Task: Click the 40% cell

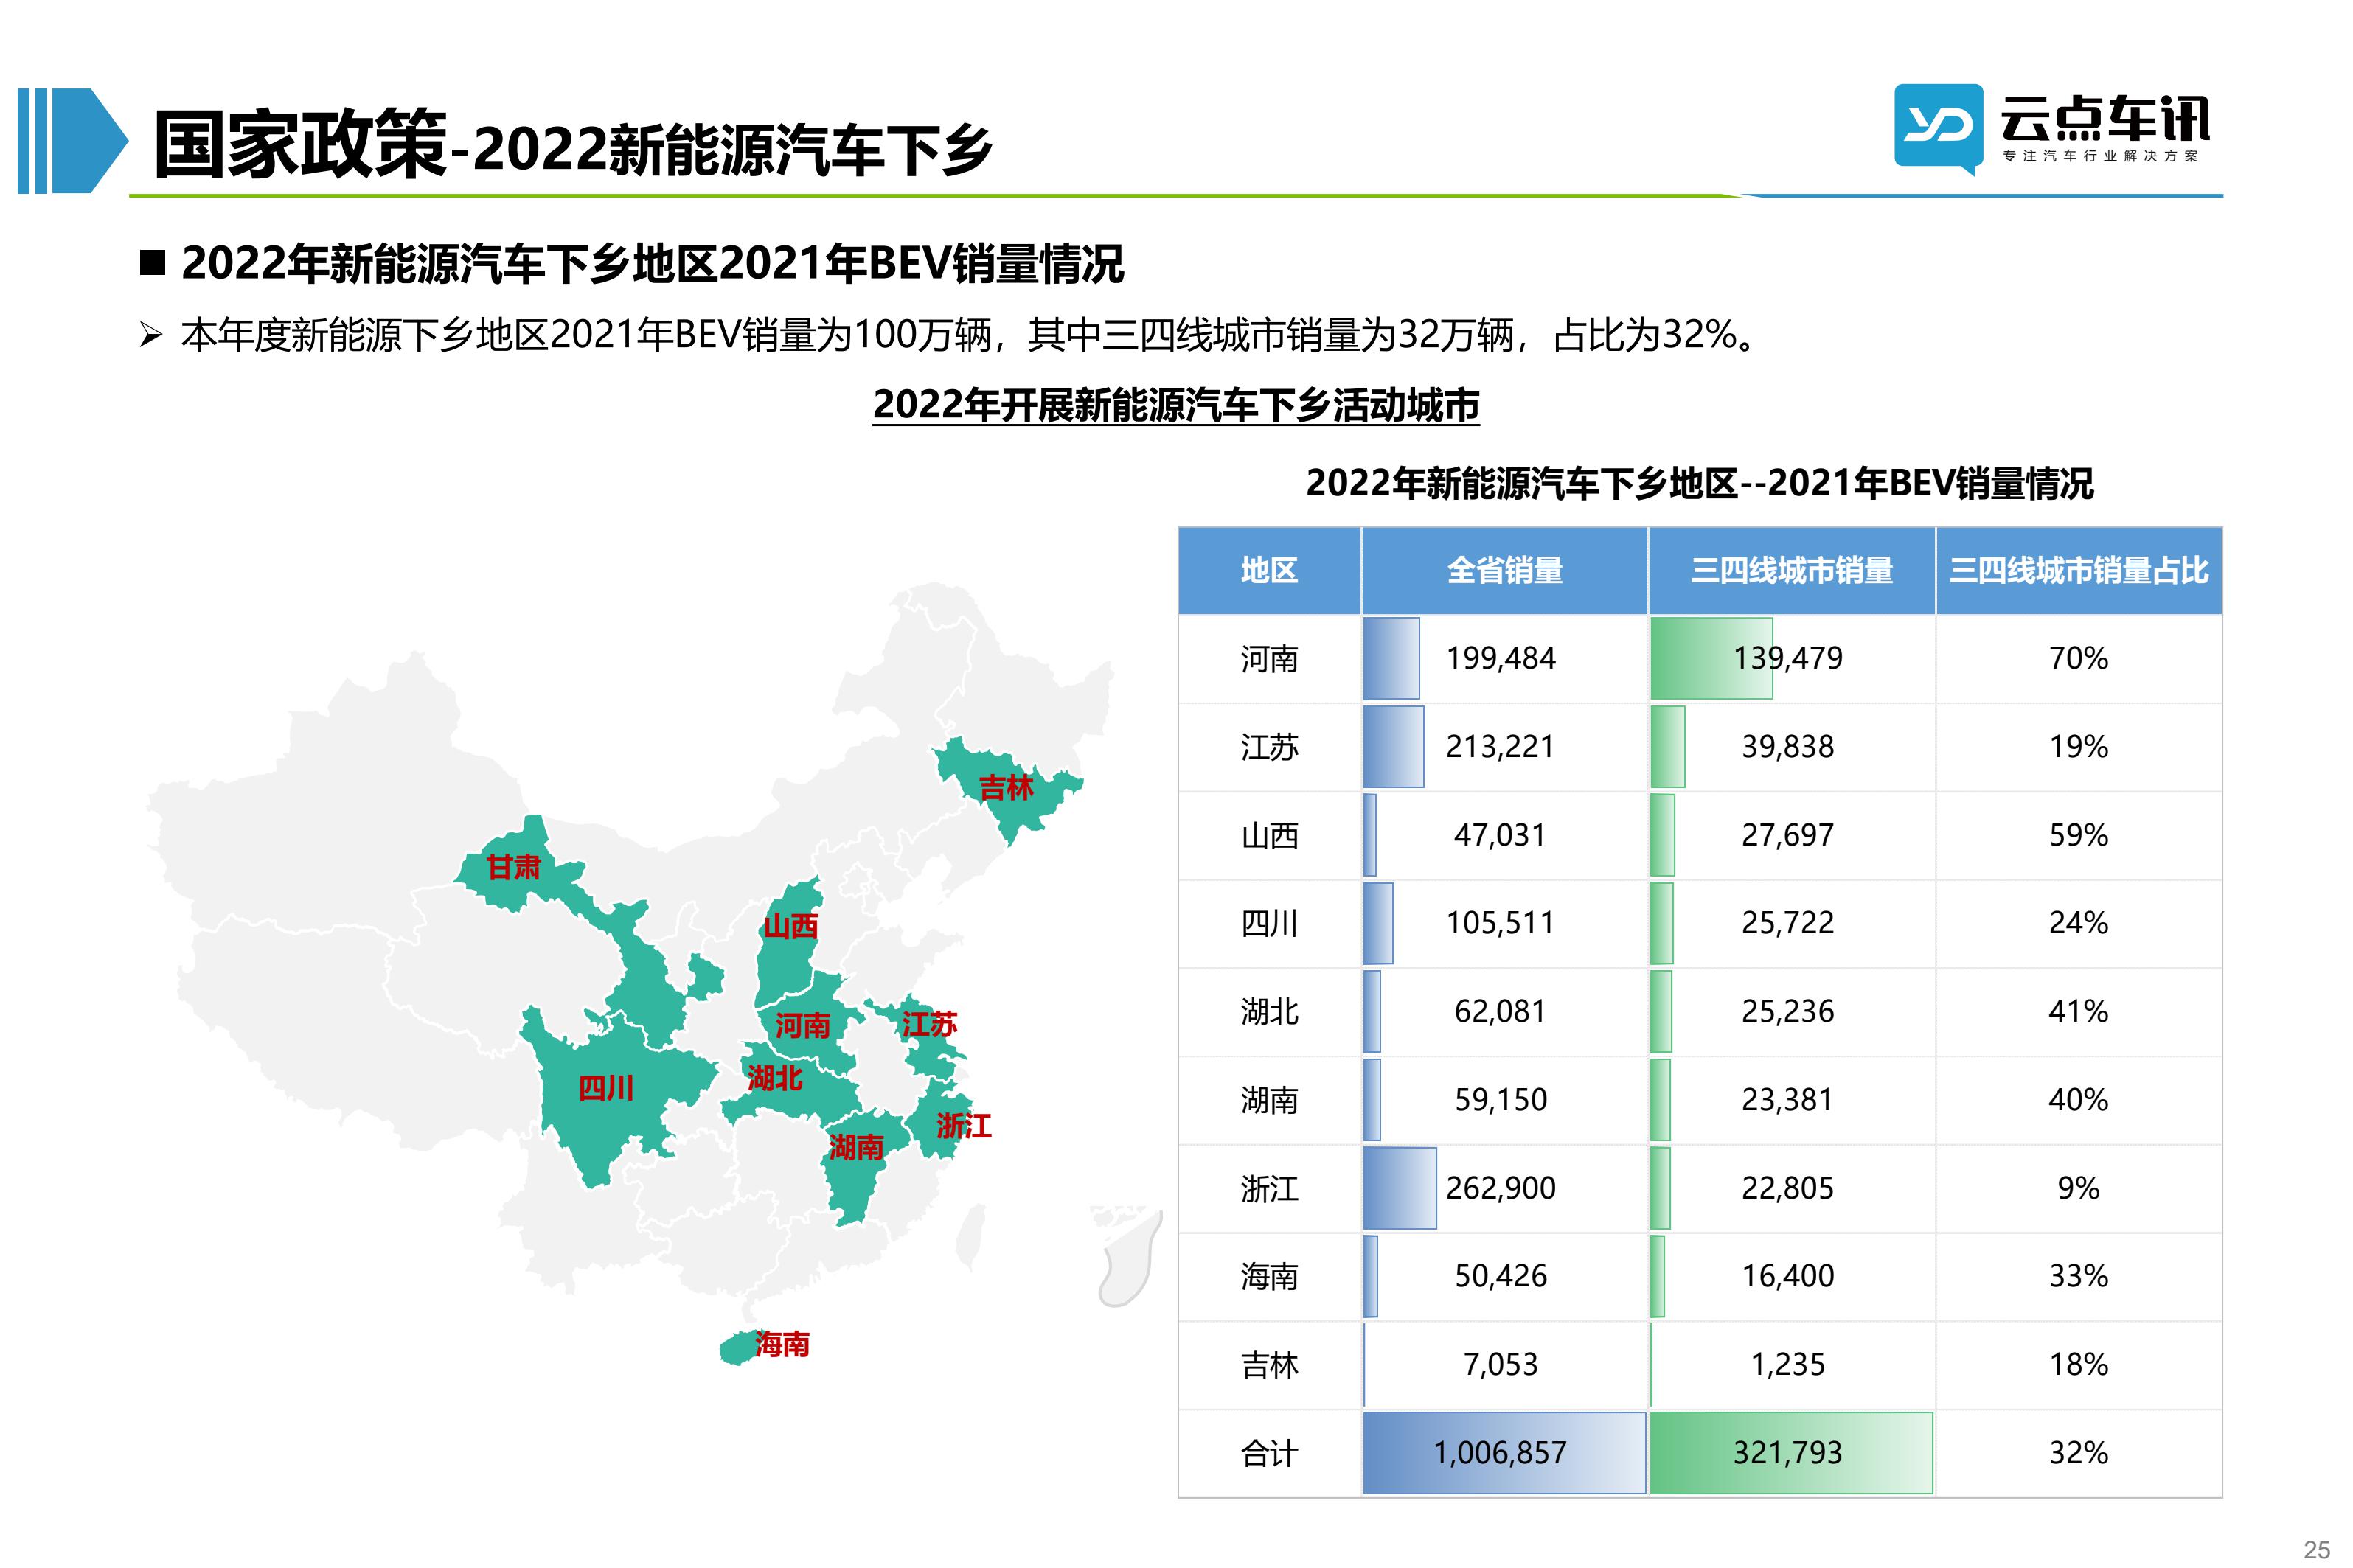Action: 2078,1100
